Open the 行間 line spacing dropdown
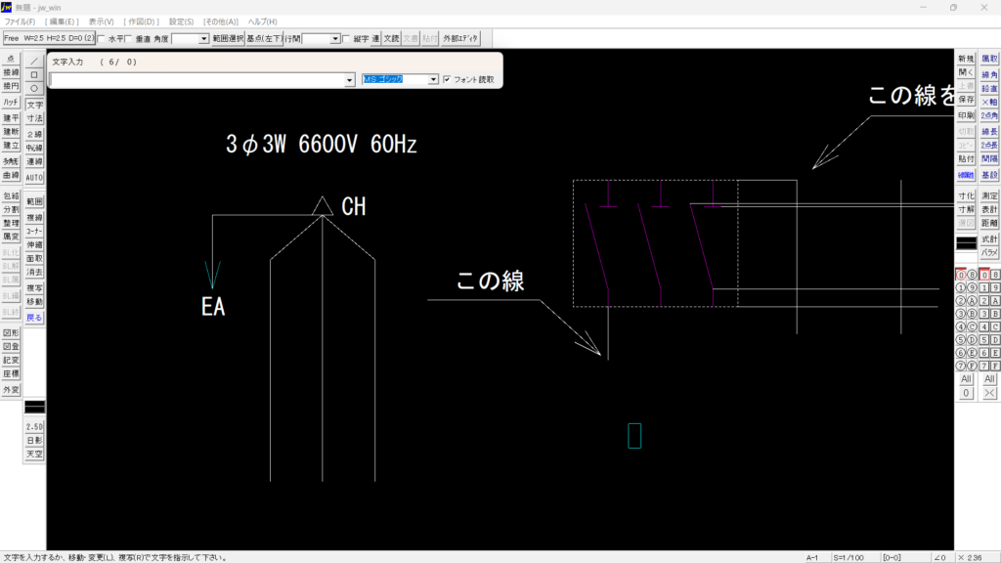Viewport: 1001px width, 563px height. pyautogui.click(x=335, y=39)
